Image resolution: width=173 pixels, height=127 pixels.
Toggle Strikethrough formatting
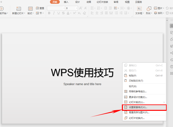[x=63, y=13]
